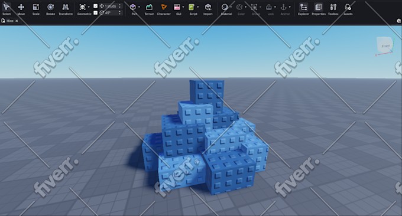Insert a new Part
Viewport: 402px width, 216px height.
click(x=133, y=7)
